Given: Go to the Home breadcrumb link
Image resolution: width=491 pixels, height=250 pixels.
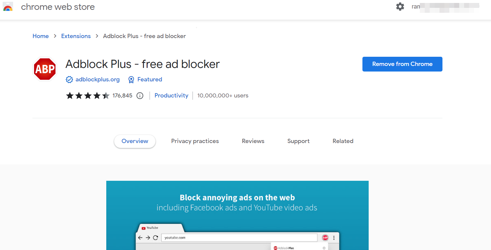Looking at the screenshot, I should point(41,36).
